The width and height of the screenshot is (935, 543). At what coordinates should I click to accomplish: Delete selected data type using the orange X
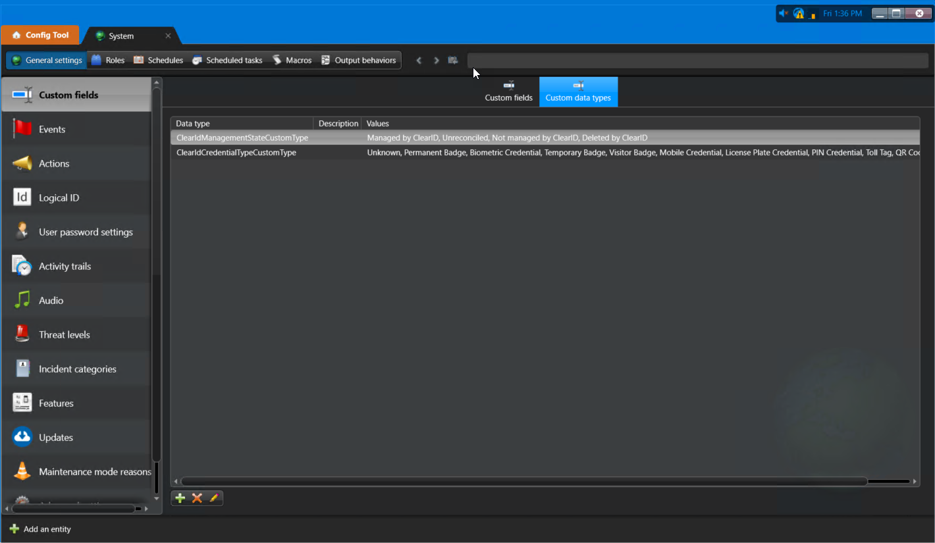pos(196,498)
